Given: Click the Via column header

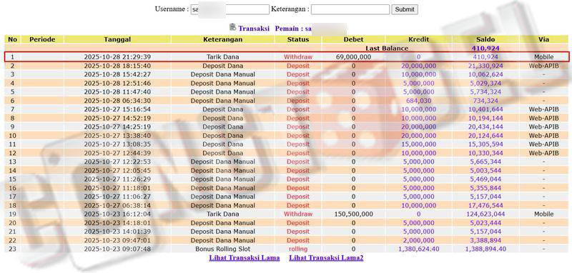Looking at the screenshot, I should point(543,39).
